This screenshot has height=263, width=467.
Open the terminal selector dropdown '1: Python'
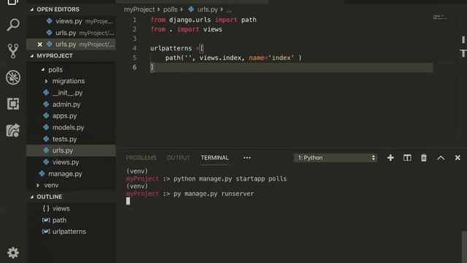pos(336,158)
